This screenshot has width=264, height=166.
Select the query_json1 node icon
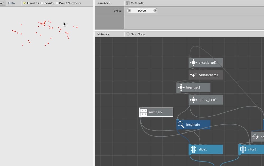(194, 100)
